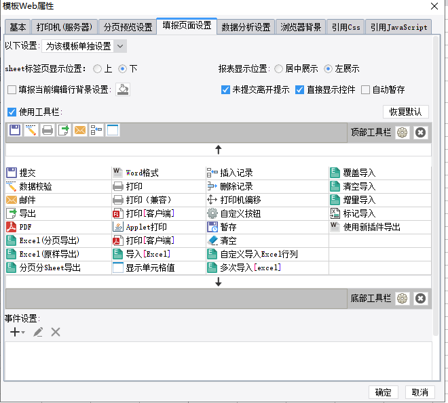Switch to 分页预览设置 tab
This screenshot has height=403, width=448.
coord(128,27)
